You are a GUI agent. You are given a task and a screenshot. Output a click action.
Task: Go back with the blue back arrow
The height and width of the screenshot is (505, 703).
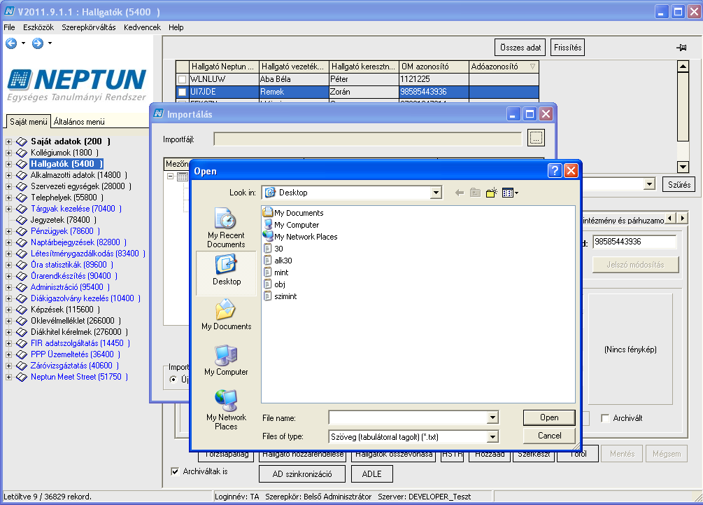pos(11,43)
